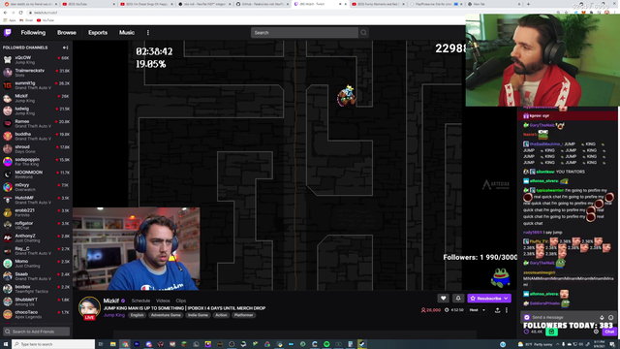Expand the Host dropdown arrow

[x=483, y=310]
